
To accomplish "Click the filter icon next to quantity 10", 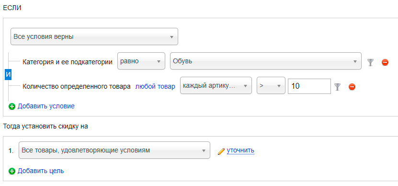I will tap(337, 87).
